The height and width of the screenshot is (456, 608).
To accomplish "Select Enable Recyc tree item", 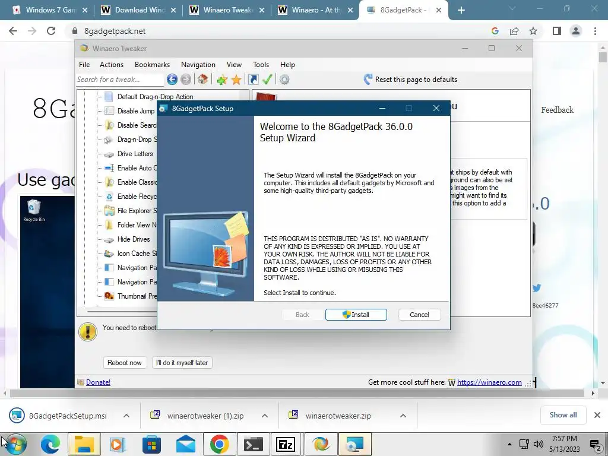I will (x=137, y=197).
